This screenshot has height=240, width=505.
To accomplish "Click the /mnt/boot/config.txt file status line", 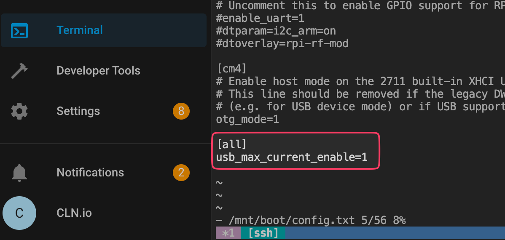I will [311, 221].
